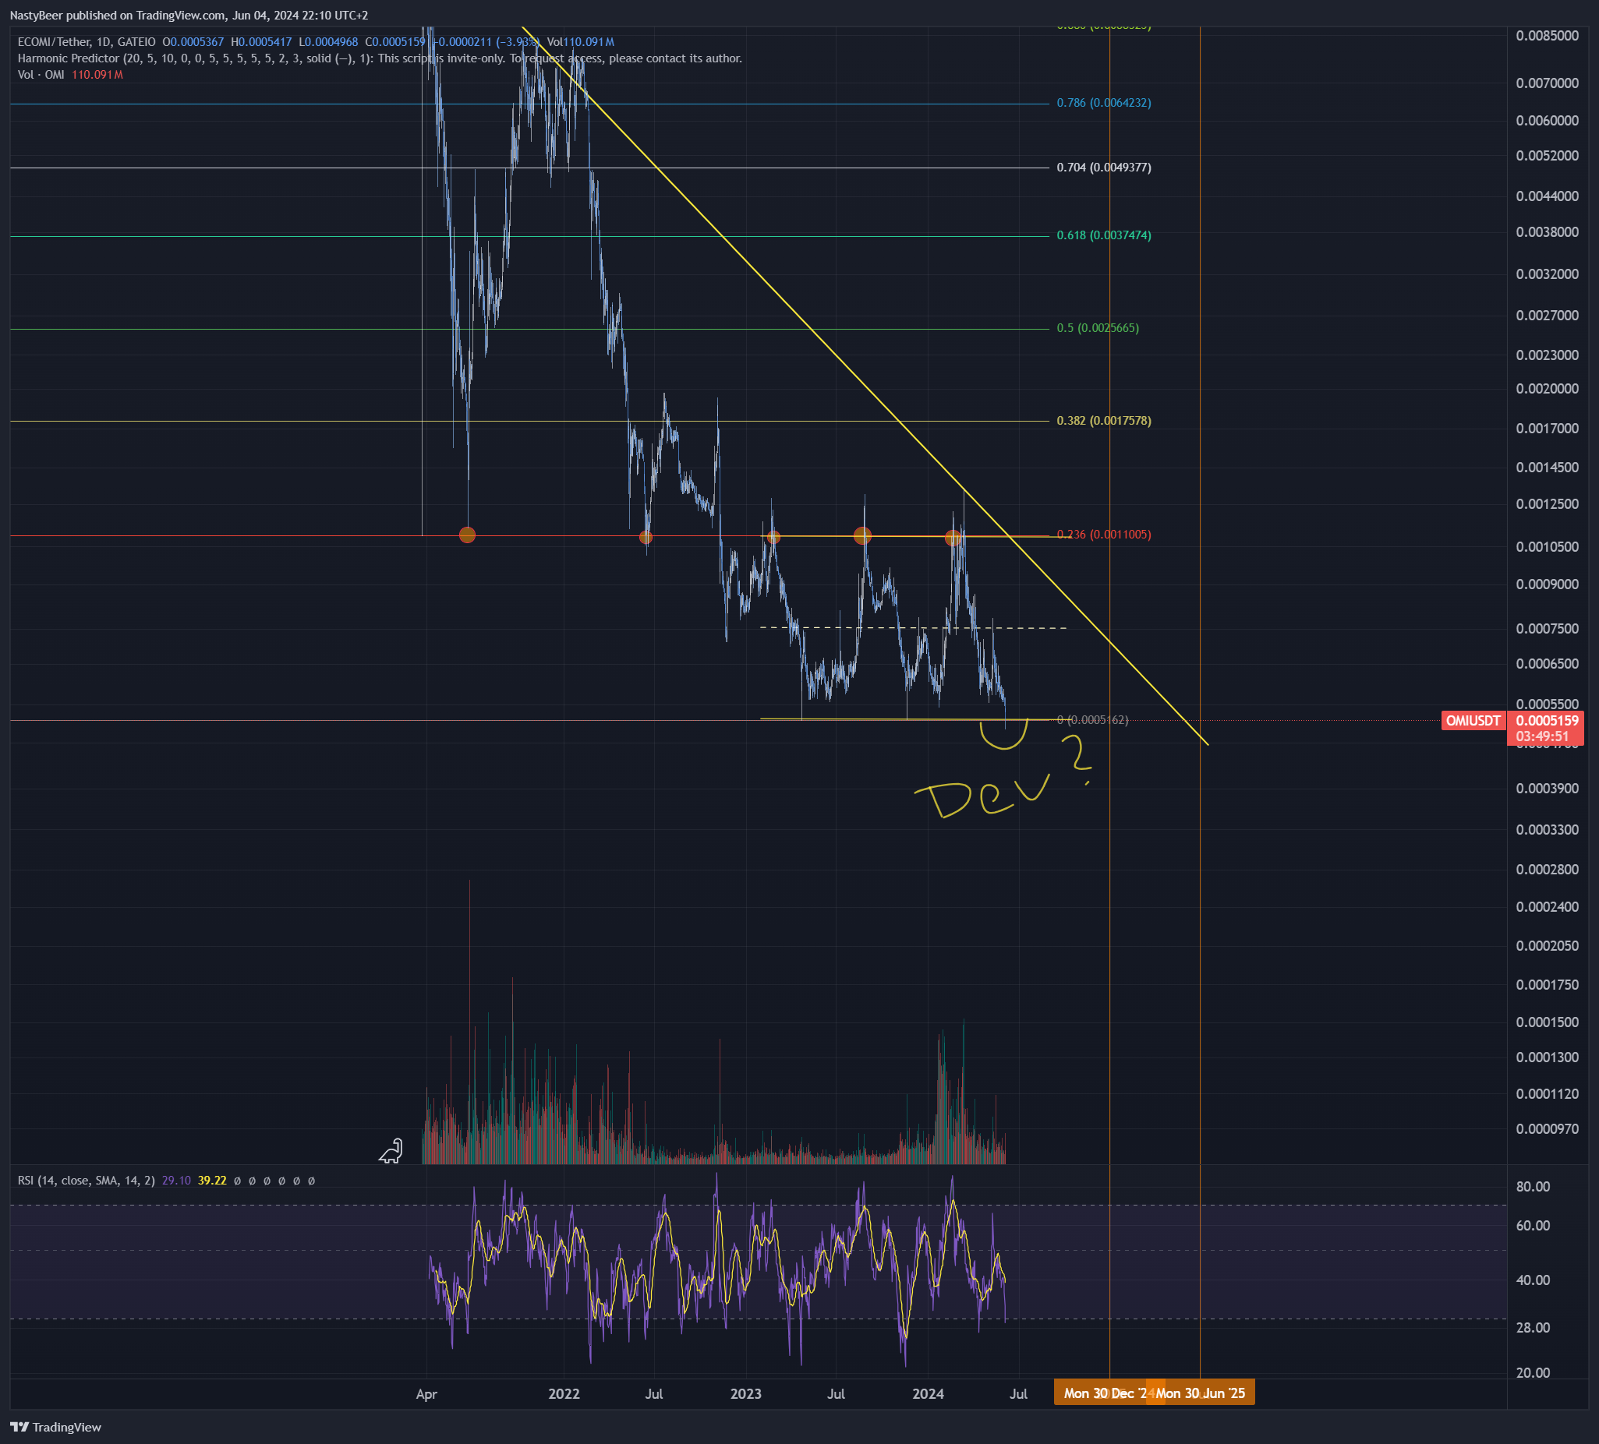Click the 0.0010500 price axis label
1599x1444 pixels.
click(x=1548, y=547)
